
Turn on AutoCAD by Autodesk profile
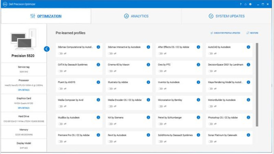click(x=211, y=53)
